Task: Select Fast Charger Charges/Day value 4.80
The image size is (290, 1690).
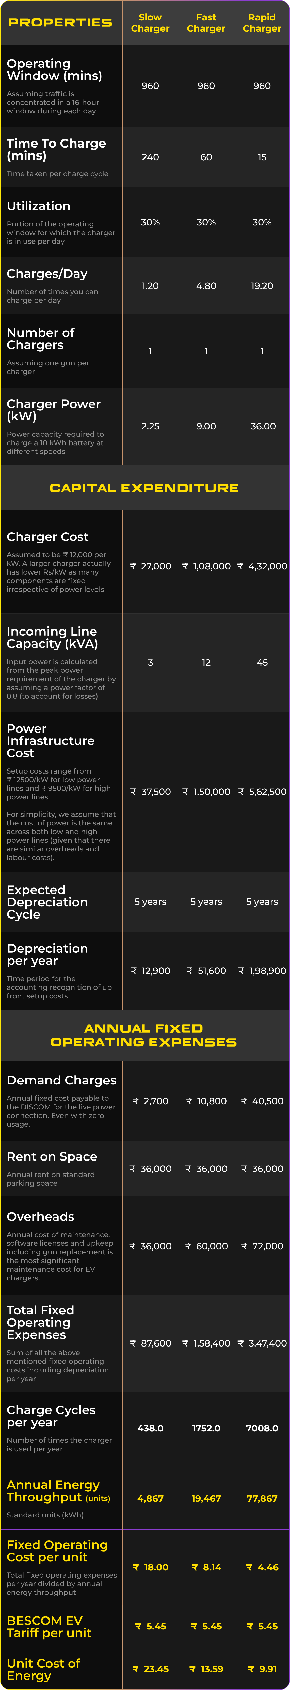Action: click(206, 286)
